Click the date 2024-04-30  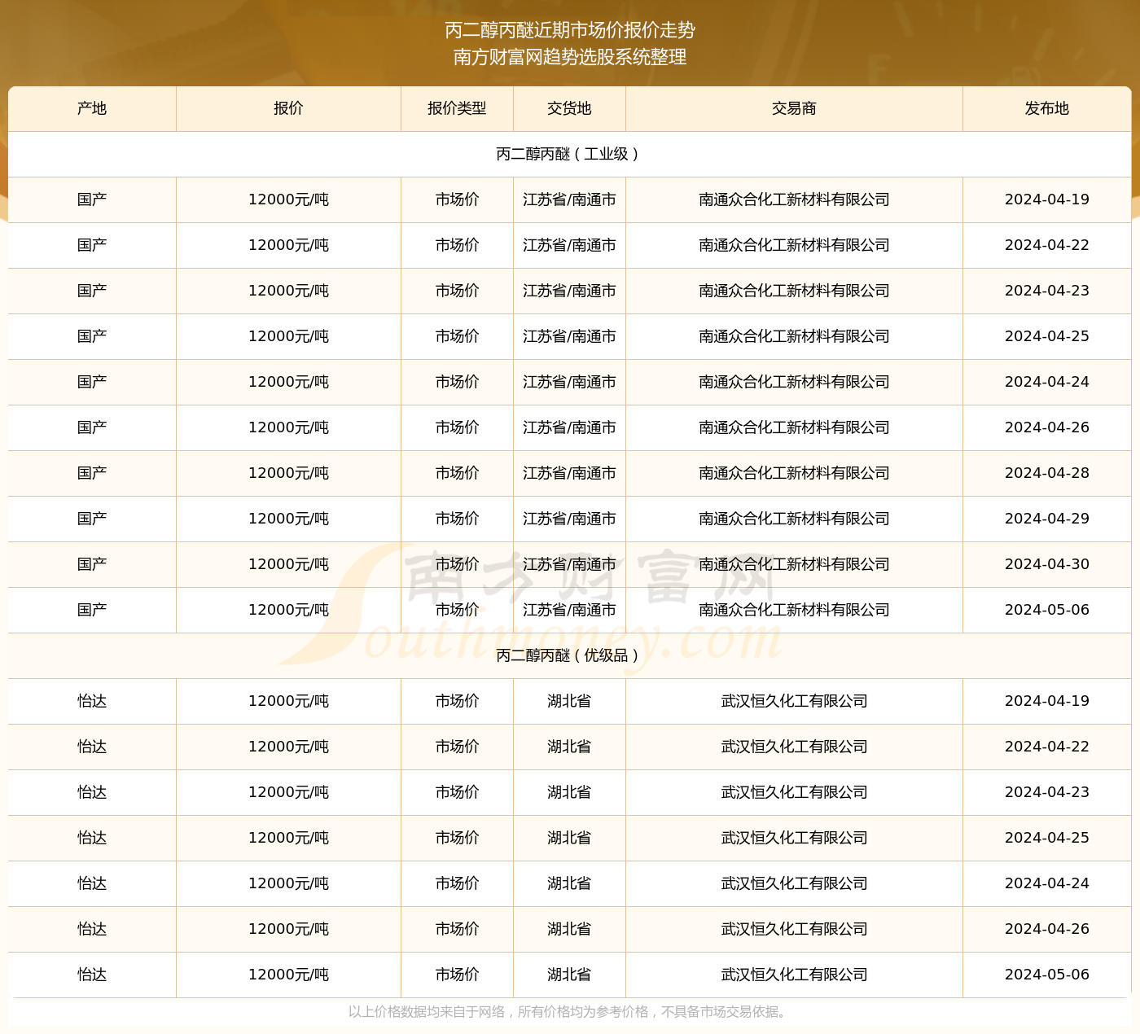tap(1046, 564)
